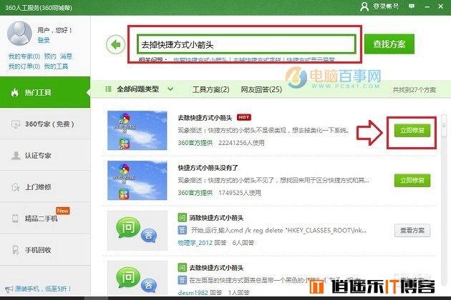Click the login account person icon
451x300 pixels.
tap(364, 6)
